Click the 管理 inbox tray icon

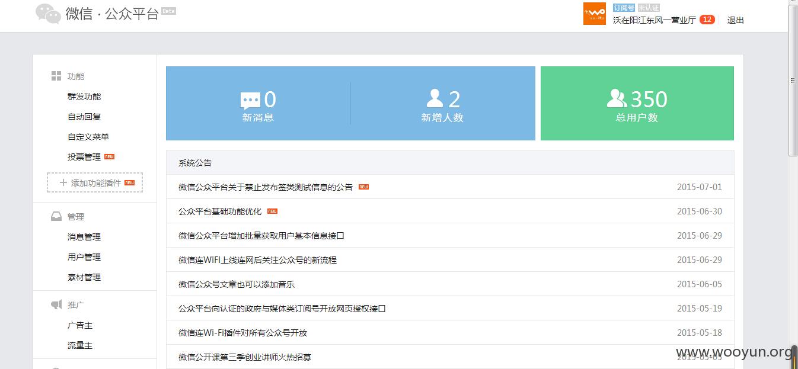click(x=56, y=217)
